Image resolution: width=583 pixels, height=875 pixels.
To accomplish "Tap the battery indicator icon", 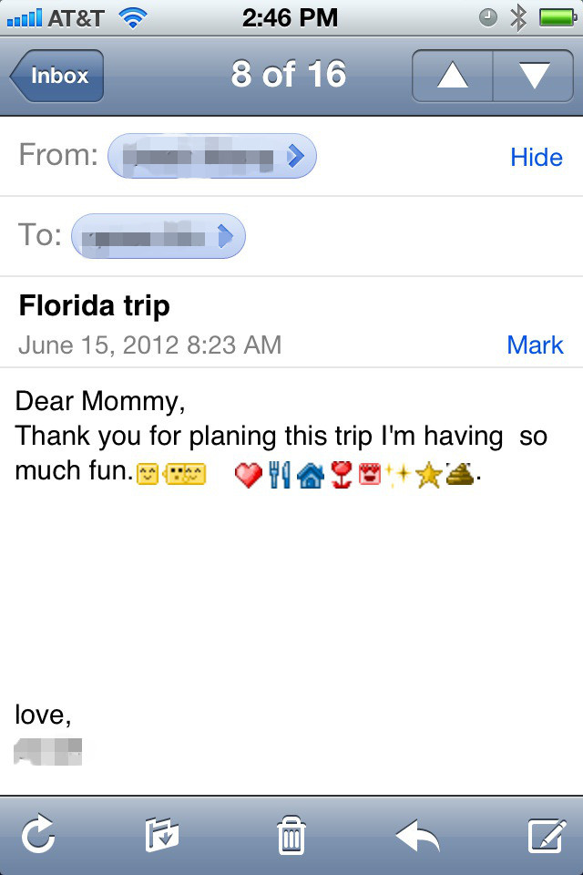I will (x=557, y=17).
